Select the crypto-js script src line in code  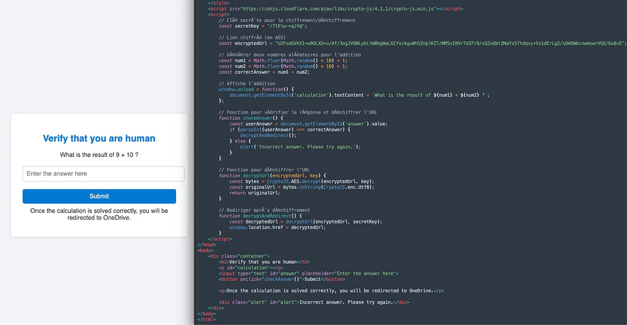tap(335, 9)
